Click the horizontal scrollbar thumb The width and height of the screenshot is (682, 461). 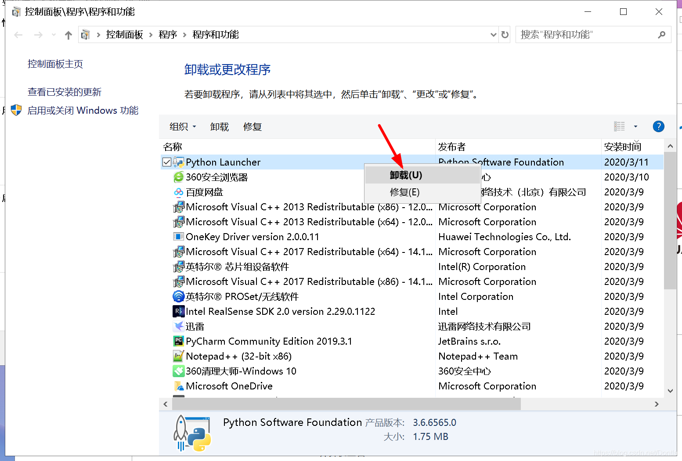346,404
